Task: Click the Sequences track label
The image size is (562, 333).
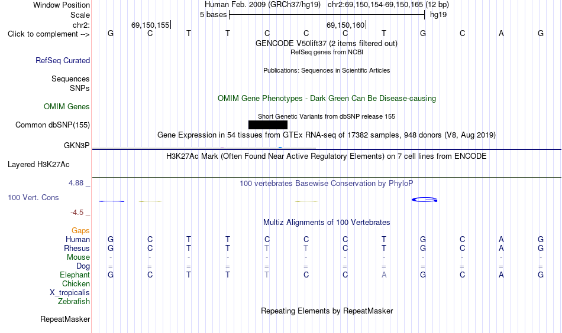Action: [x=70, y=79]
